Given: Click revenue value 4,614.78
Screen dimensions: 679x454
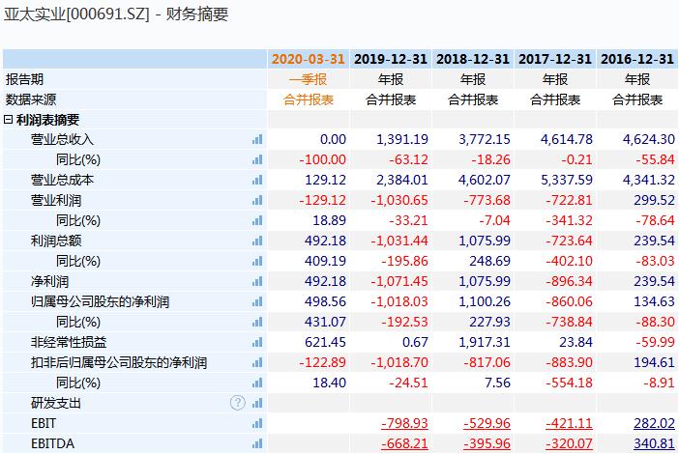Looking at the screenshot, I should pyautogui.click(x=567, y=139).
